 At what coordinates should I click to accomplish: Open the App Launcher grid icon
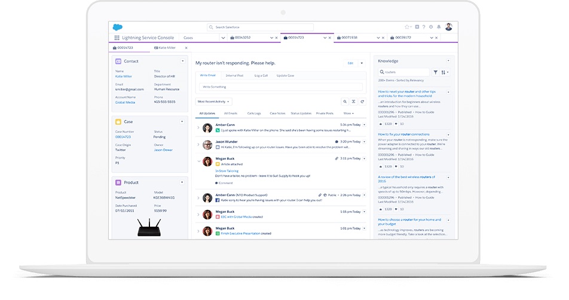[117, 38]
